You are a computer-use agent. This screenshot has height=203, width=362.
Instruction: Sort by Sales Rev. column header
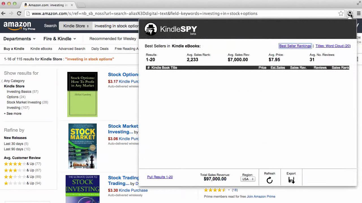coord(298,68)
